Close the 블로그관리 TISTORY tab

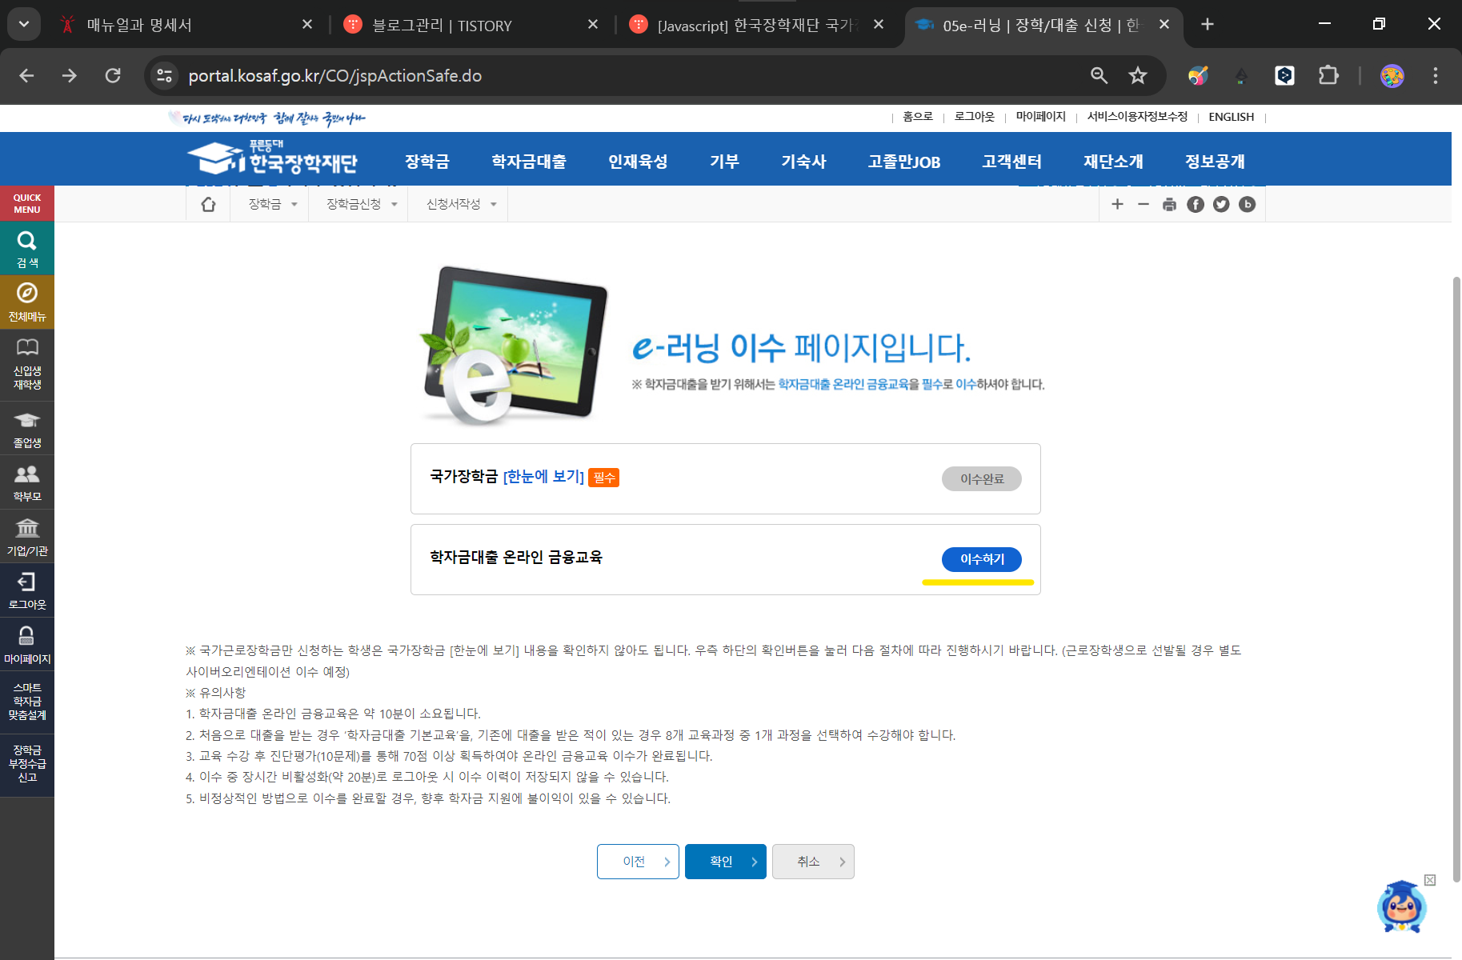click(593, 25)
